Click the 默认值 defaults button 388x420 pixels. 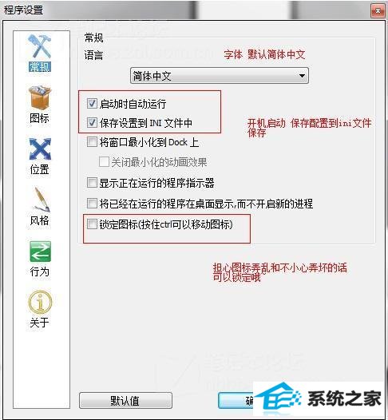coord(125,401)
